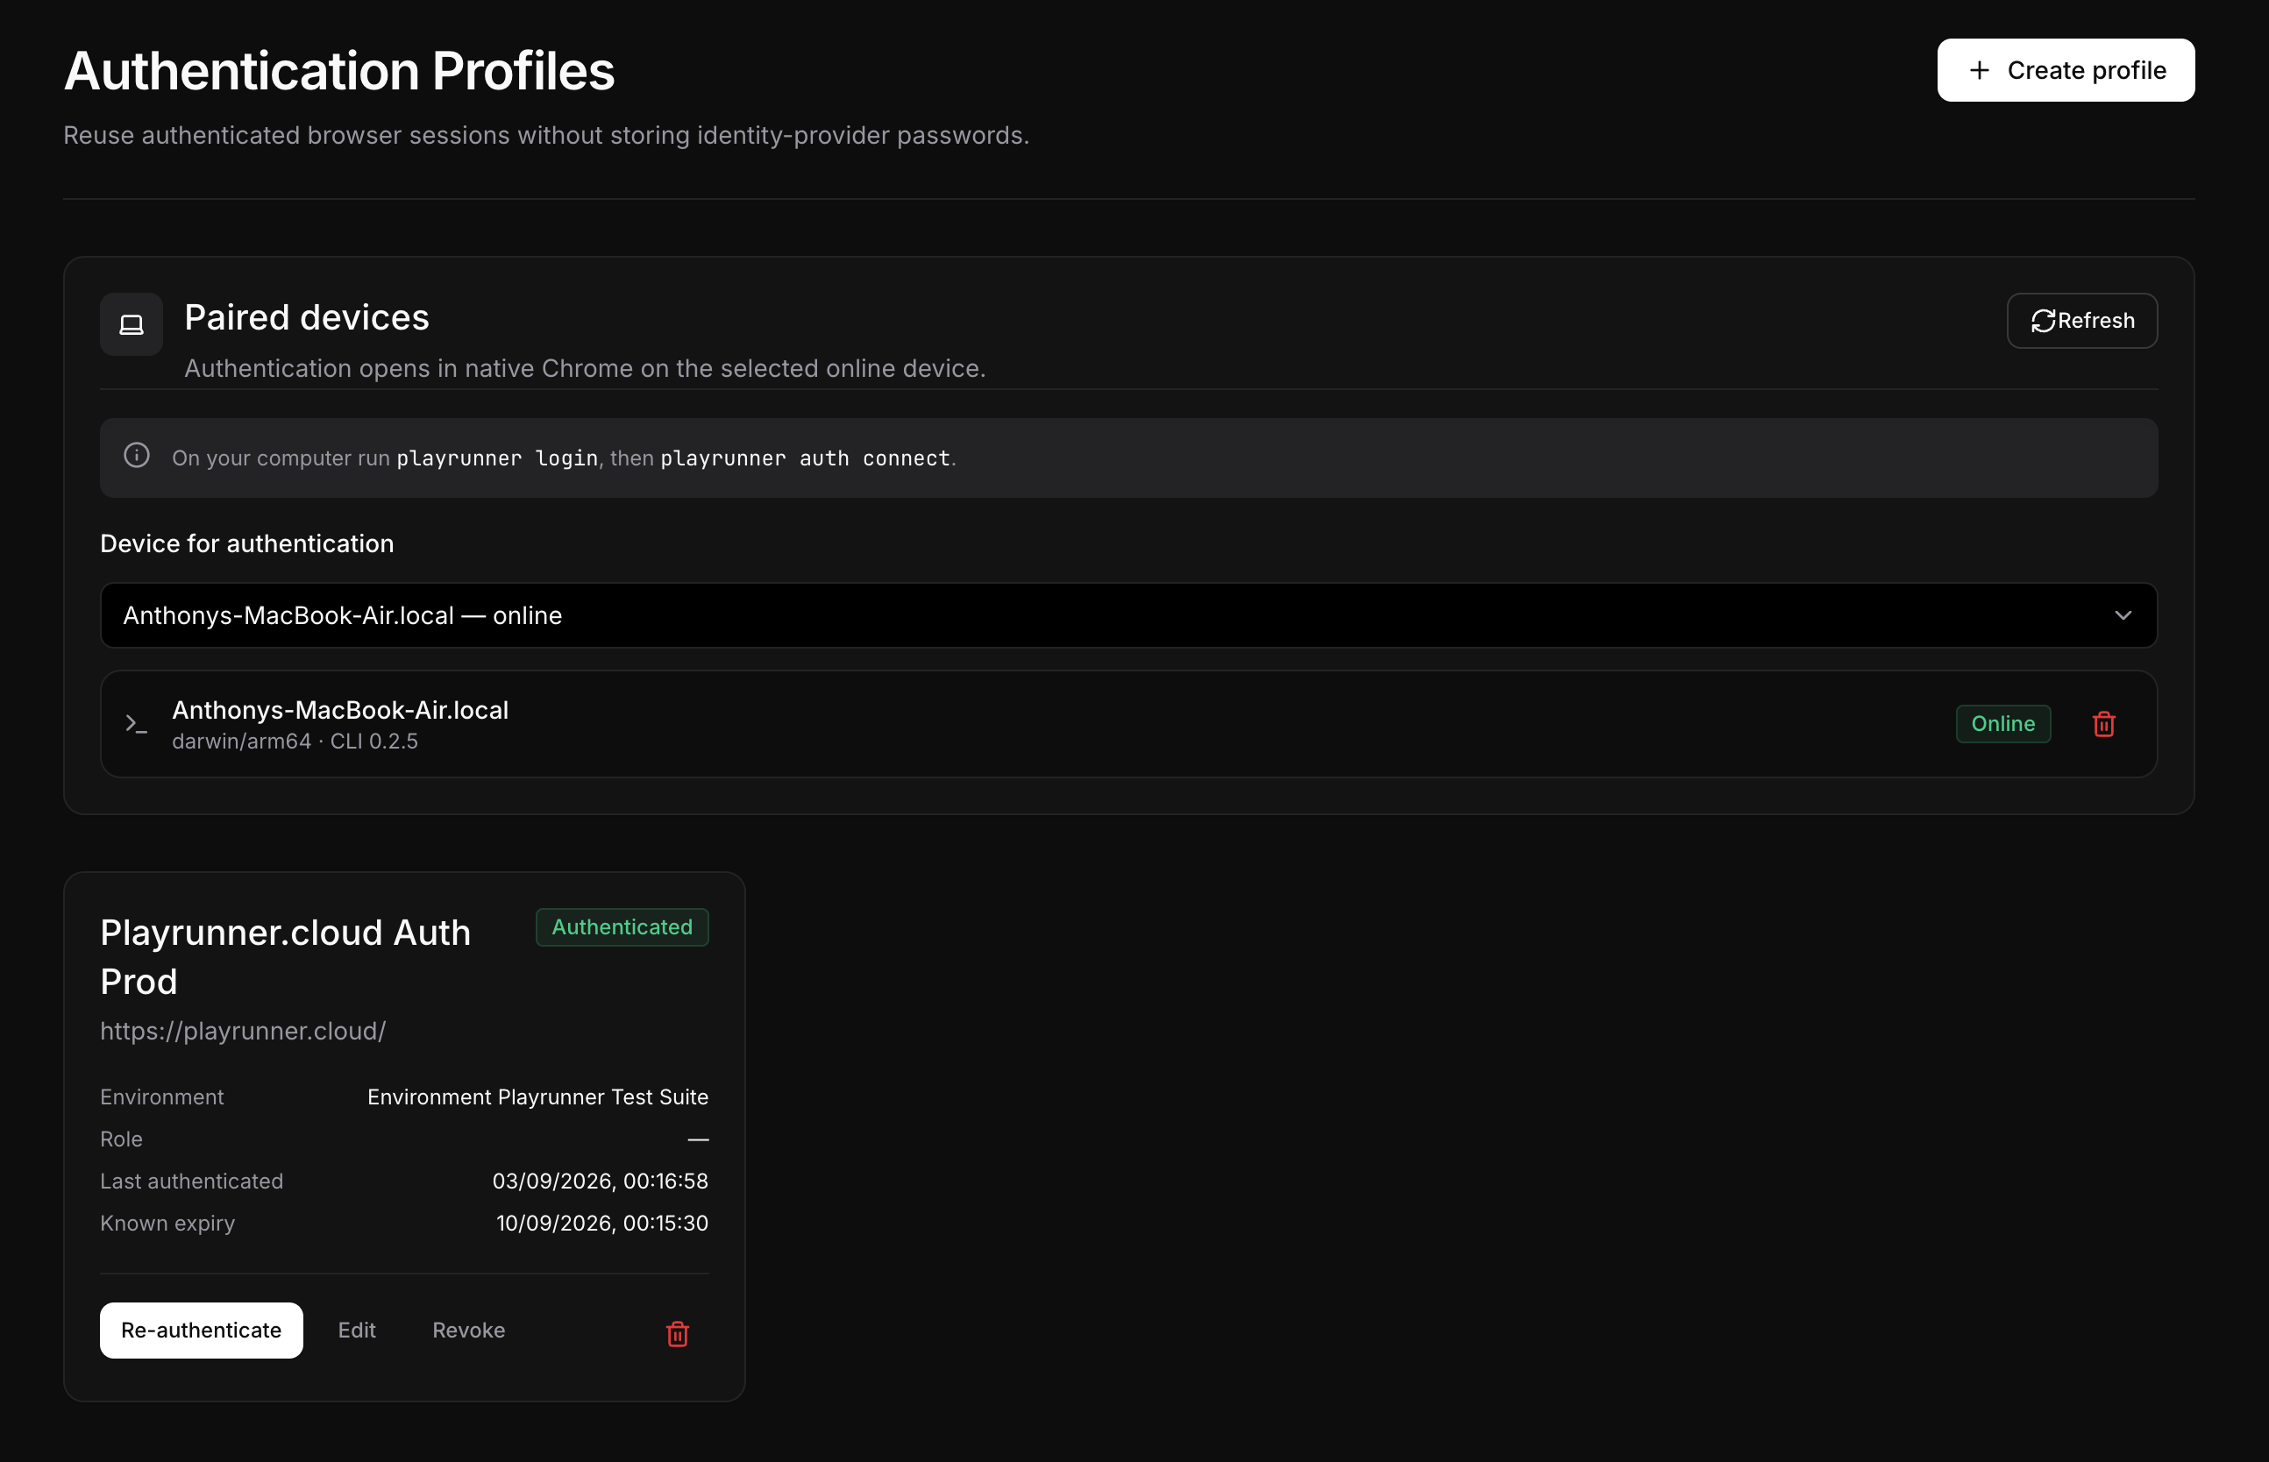Click the info icon in the instructions banner
This screenshot has height=1462, width=2269.
point(137,456)
